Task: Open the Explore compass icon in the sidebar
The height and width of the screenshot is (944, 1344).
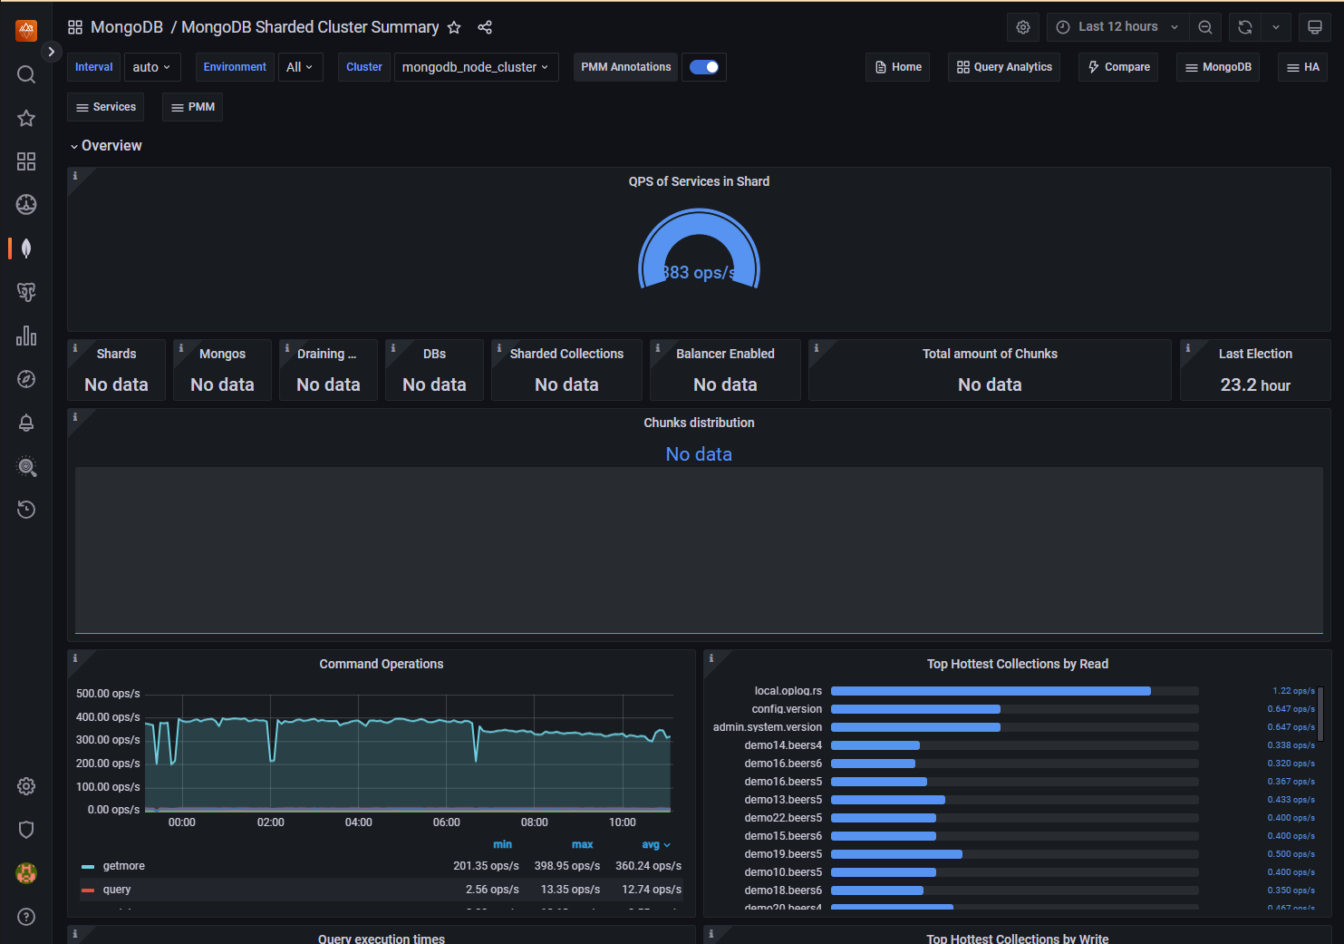Action: pos(26,379)
